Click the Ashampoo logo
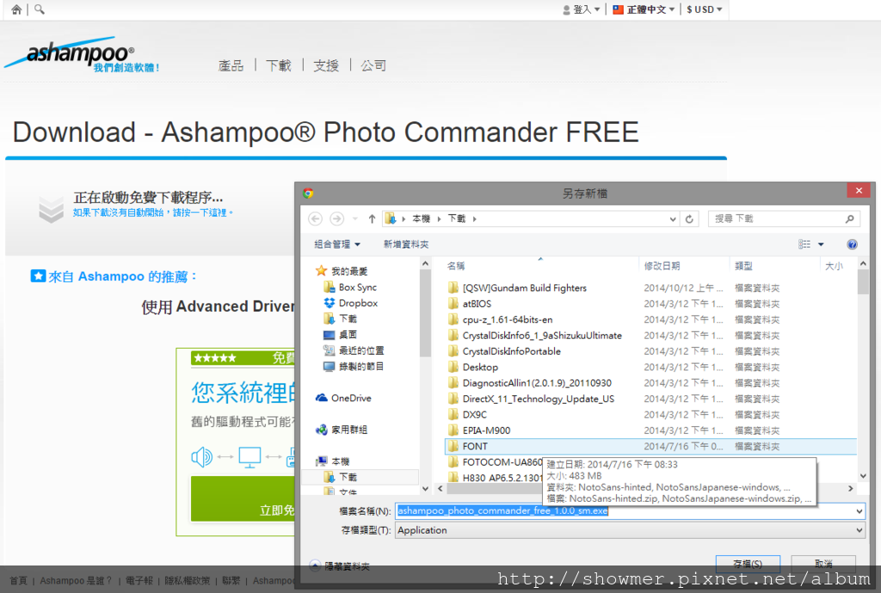Image resolution: width=881 pixels, height=593 pixels. tap(82, 55)
